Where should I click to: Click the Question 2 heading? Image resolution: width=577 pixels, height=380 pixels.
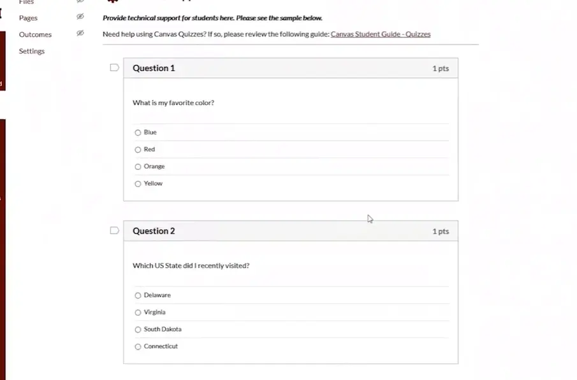click(154, 231)
